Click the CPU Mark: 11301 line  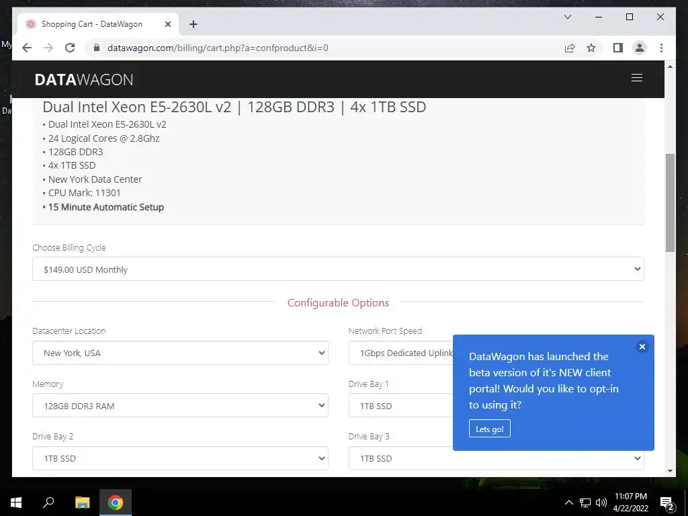click(84, 193)
